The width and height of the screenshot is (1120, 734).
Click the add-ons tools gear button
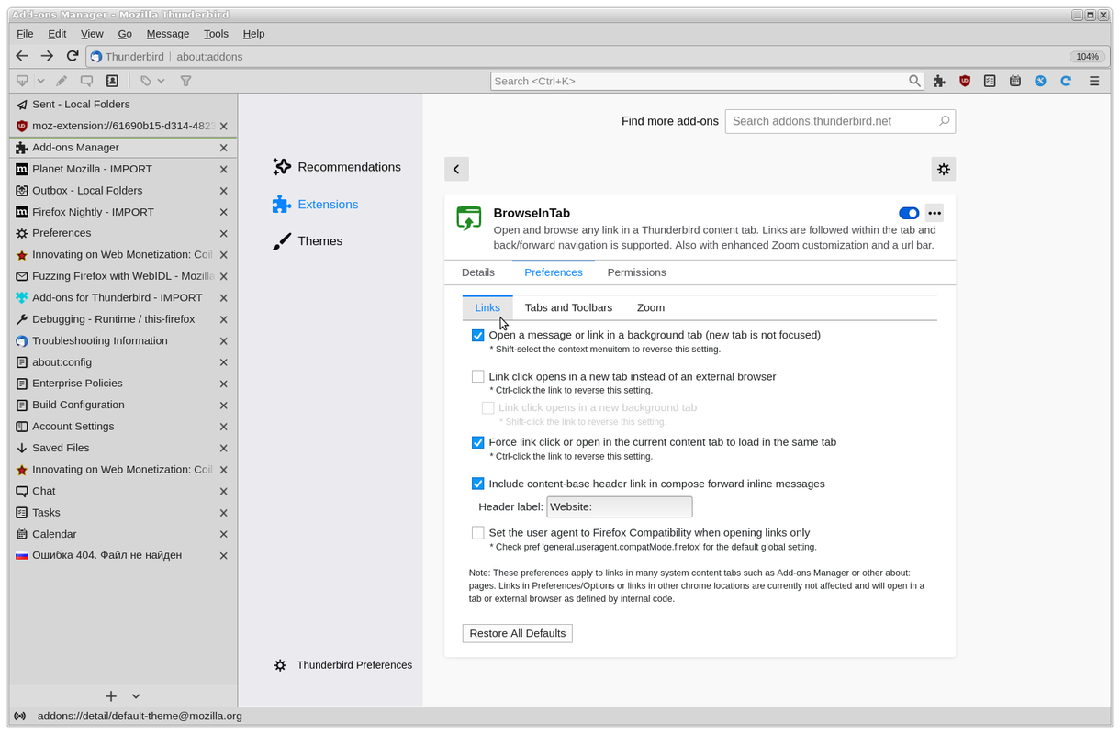point(943,169)
